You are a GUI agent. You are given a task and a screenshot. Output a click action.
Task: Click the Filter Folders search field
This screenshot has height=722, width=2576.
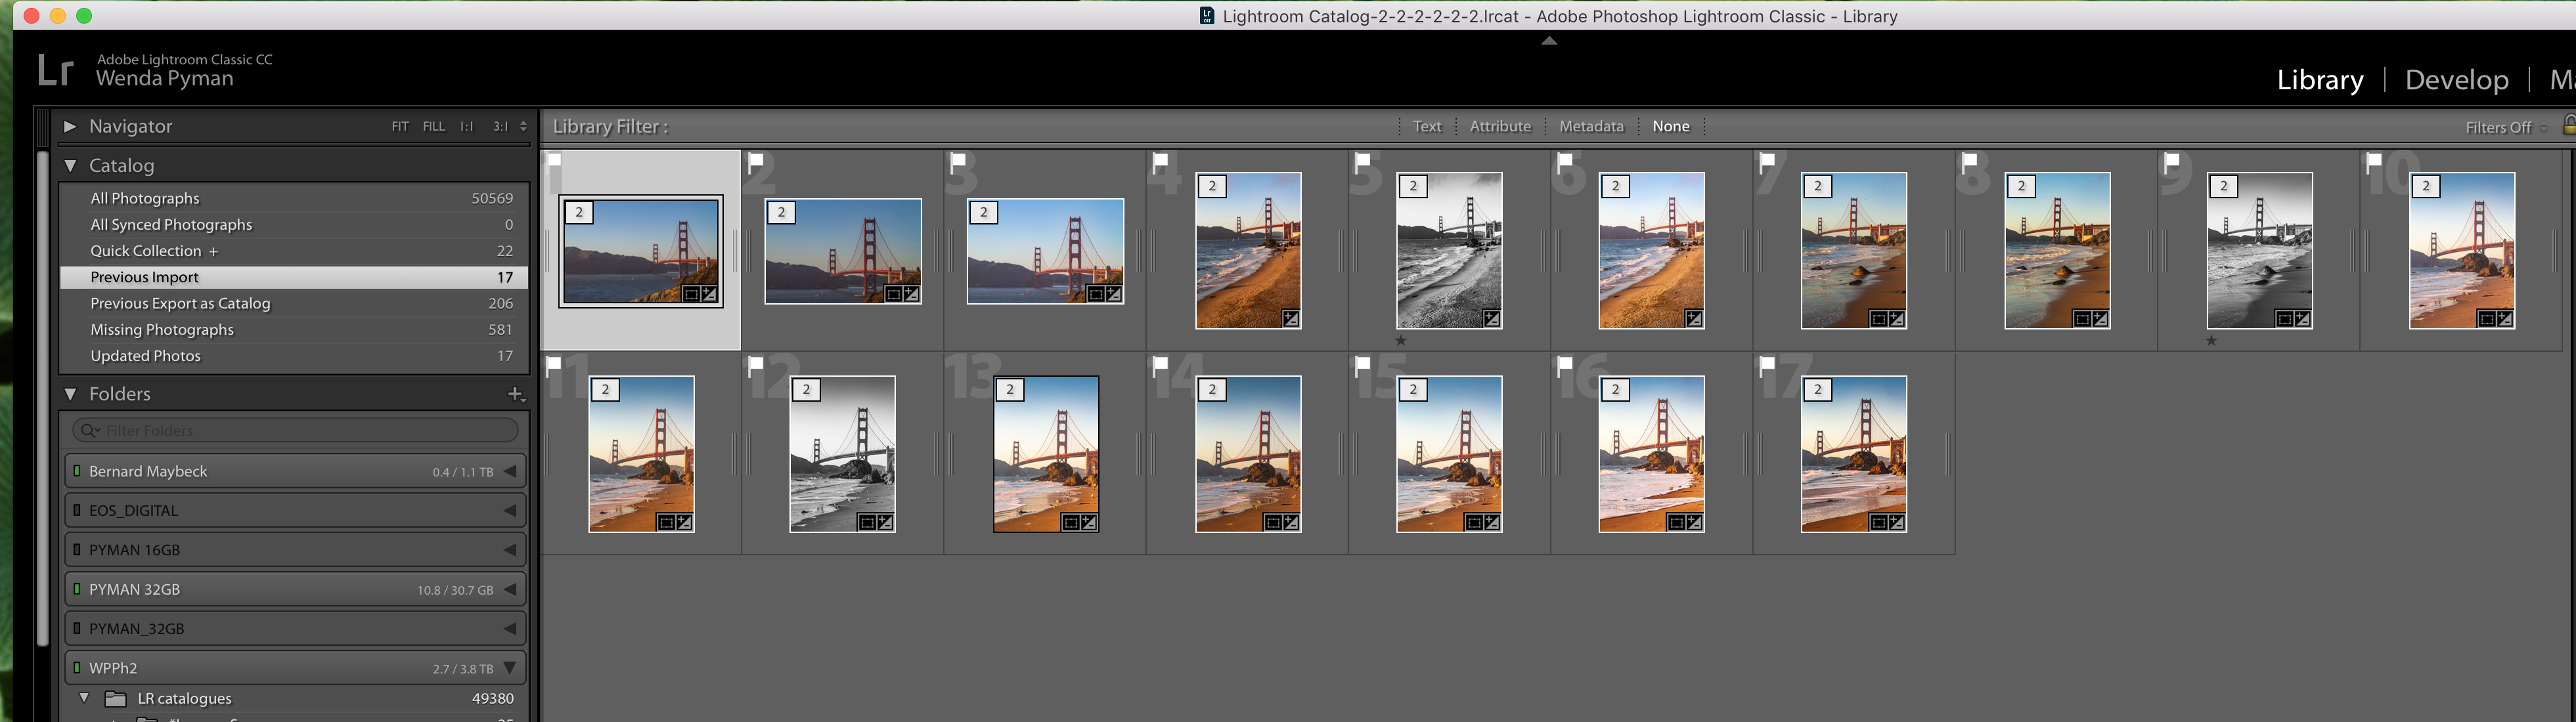[x=300, y=430]
